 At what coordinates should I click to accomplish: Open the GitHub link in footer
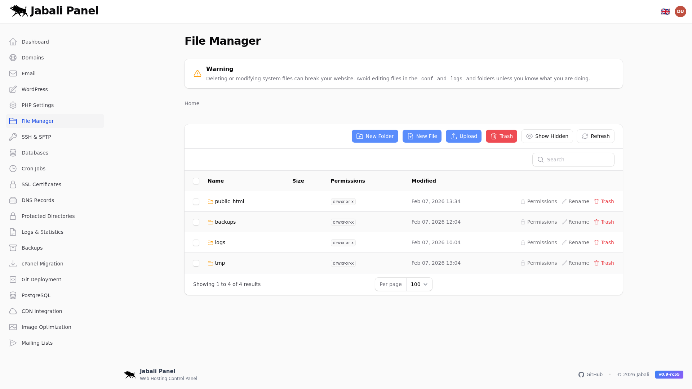click(x=590, y=374)
